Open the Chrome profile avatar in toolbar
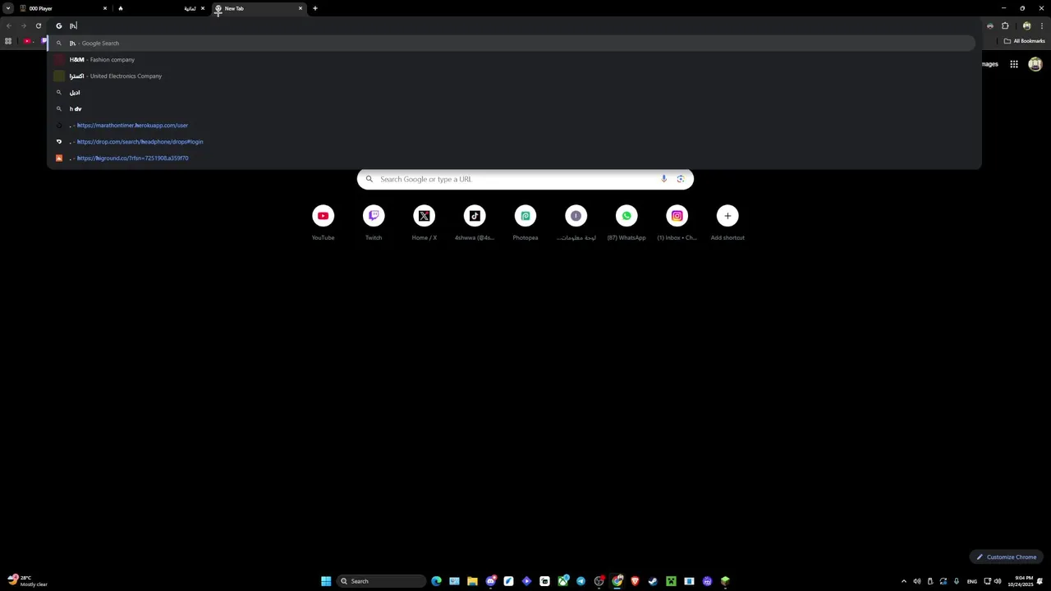 pyautogui.click(x=1026, y=25)
